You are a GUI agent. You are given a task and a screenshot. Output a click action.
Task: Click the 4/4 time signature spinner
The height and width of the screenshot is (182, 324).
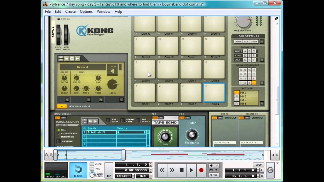click(x=151, y=176)
